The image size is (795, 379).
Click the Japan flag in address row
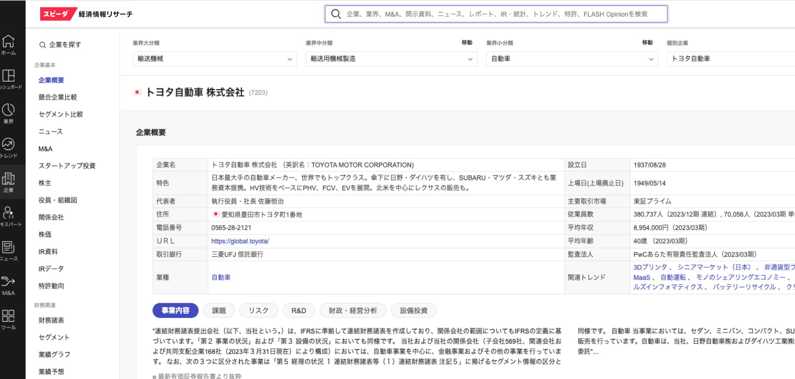coord(216,214)
